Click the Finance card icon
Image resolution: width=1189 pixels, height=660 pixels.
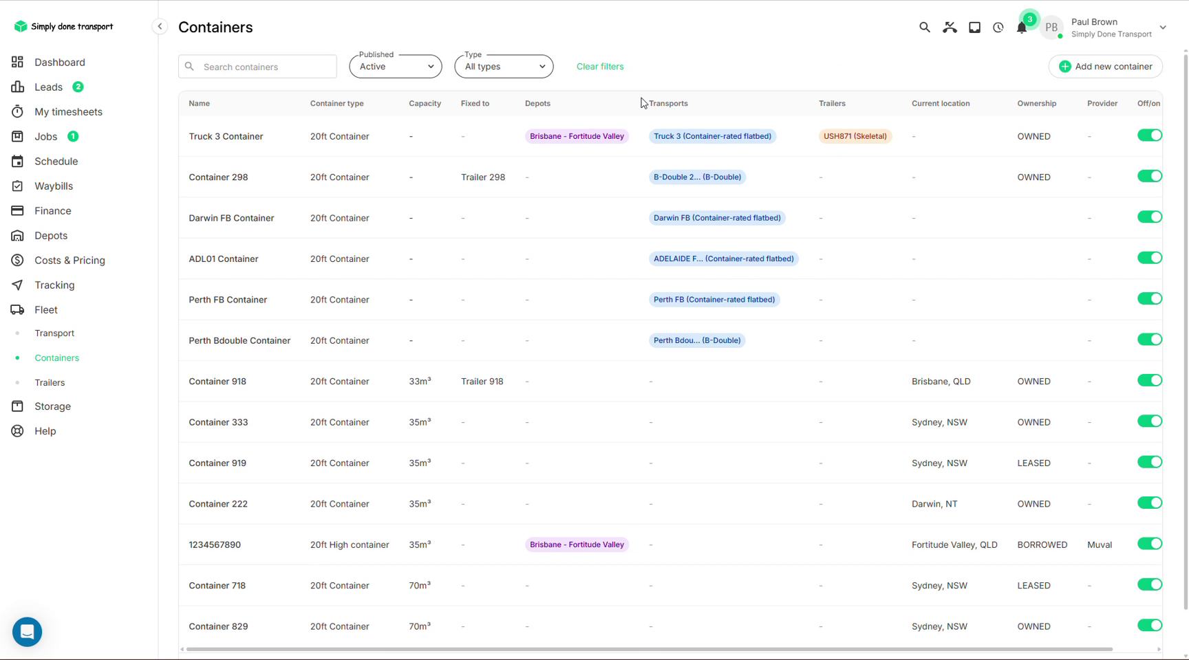tap(17, 210)
